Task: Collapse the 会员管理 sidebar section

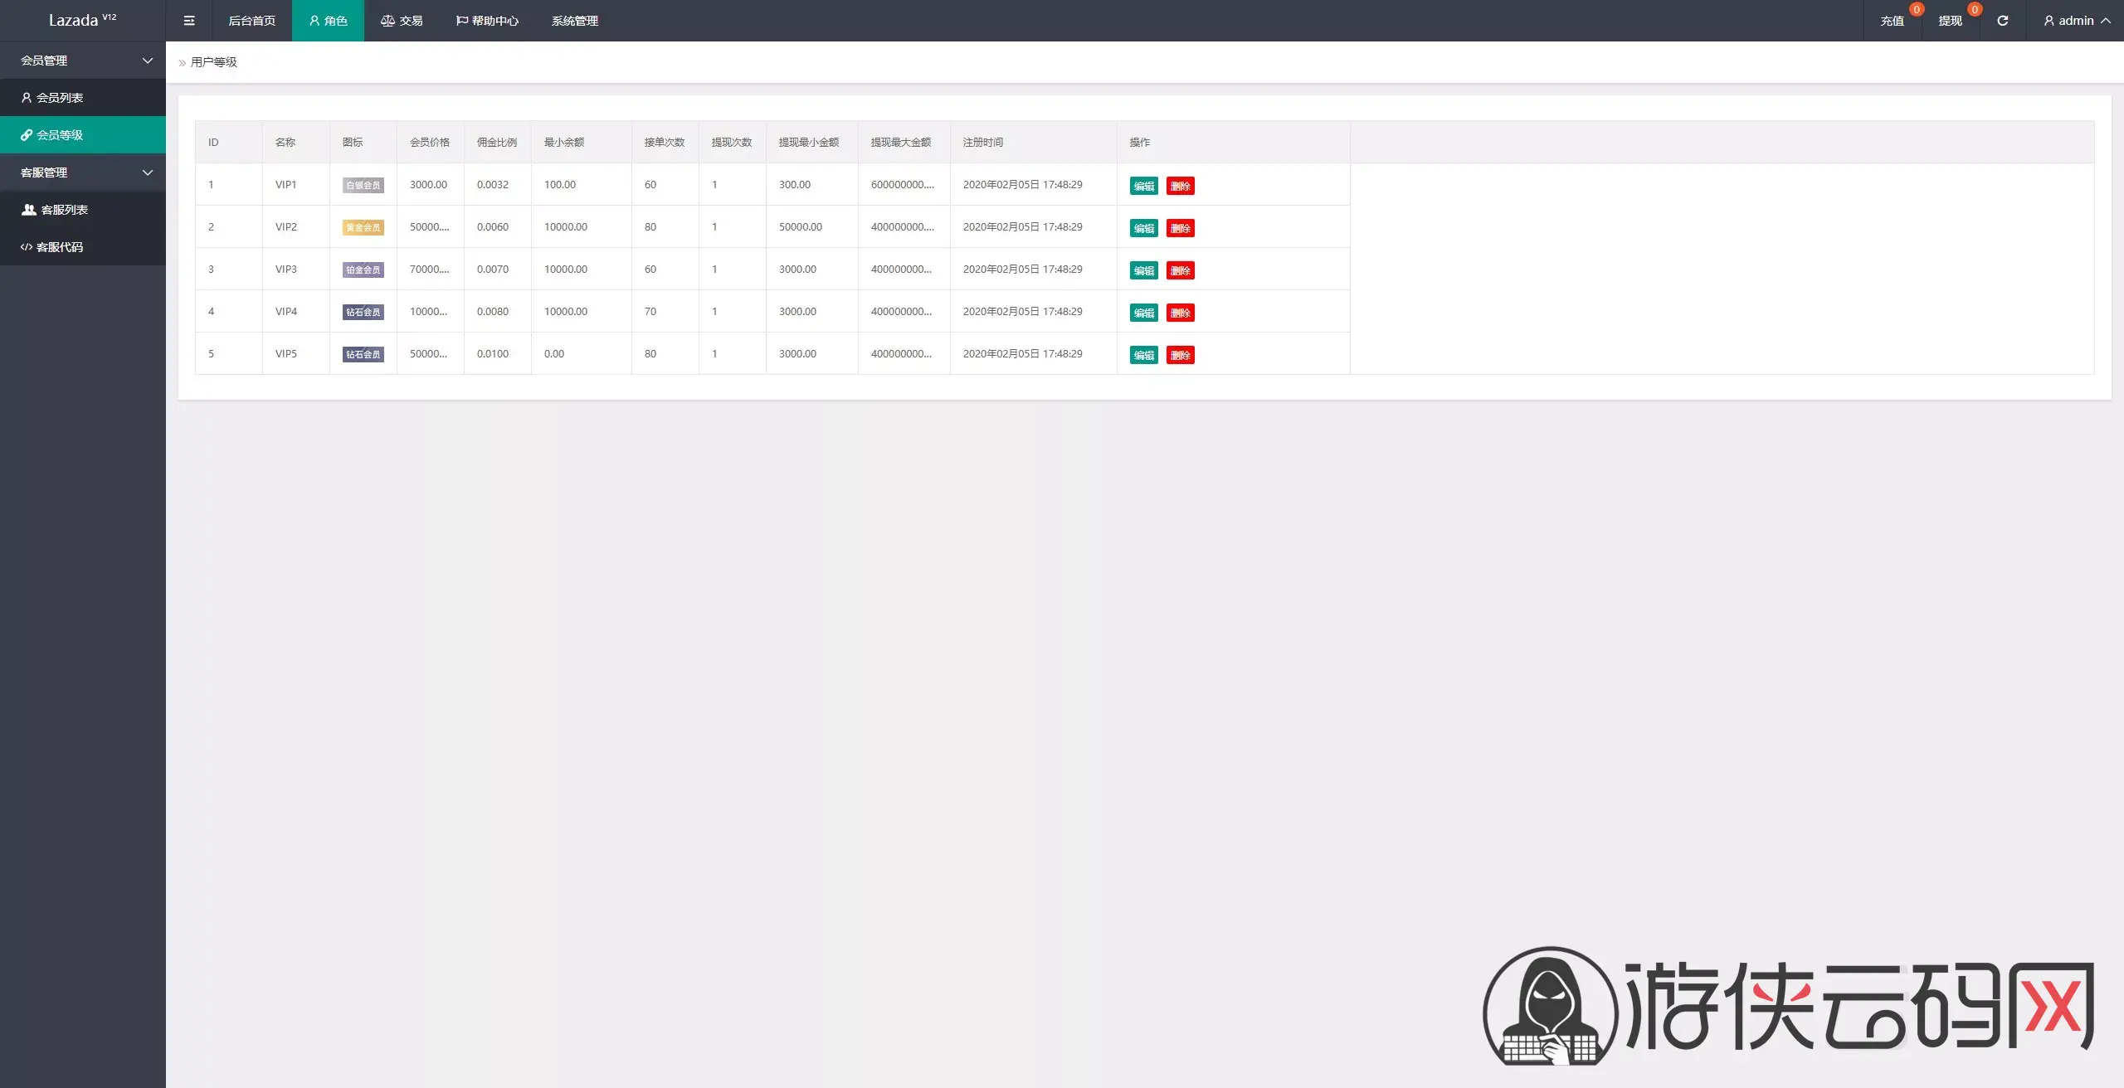Action: click(x=83, y=61)
